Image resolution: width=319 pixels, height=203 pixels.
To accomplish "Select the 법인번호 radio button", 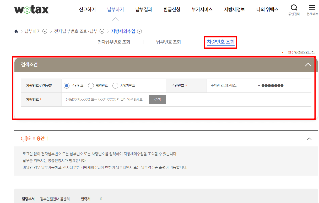I will pos(91,85).
